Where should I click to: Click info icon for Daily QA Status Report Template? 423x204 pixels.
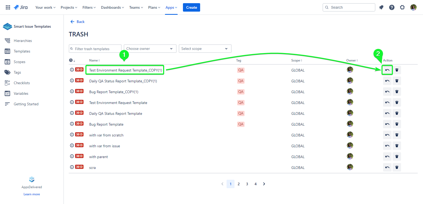pos(72,113)
